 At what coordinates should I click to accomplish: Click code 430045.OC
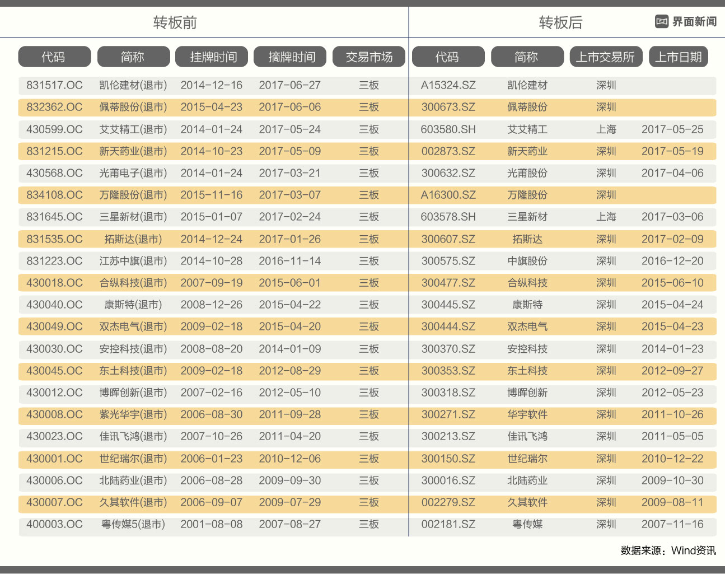click(x=54, y=371)
